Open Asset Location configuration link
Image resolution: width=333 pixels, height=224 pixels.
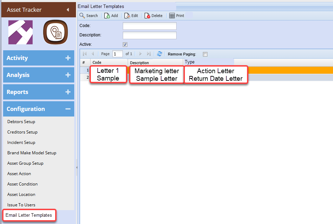(x=21, y=195)
